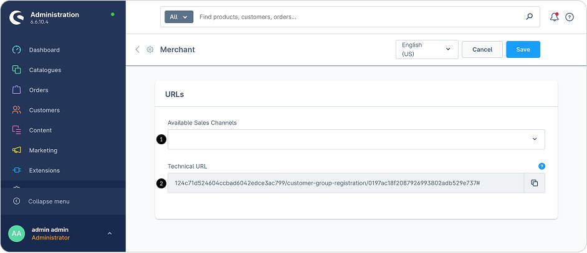Open the English (US) language dropdown
587x253 pixels.
pos(427,50)
